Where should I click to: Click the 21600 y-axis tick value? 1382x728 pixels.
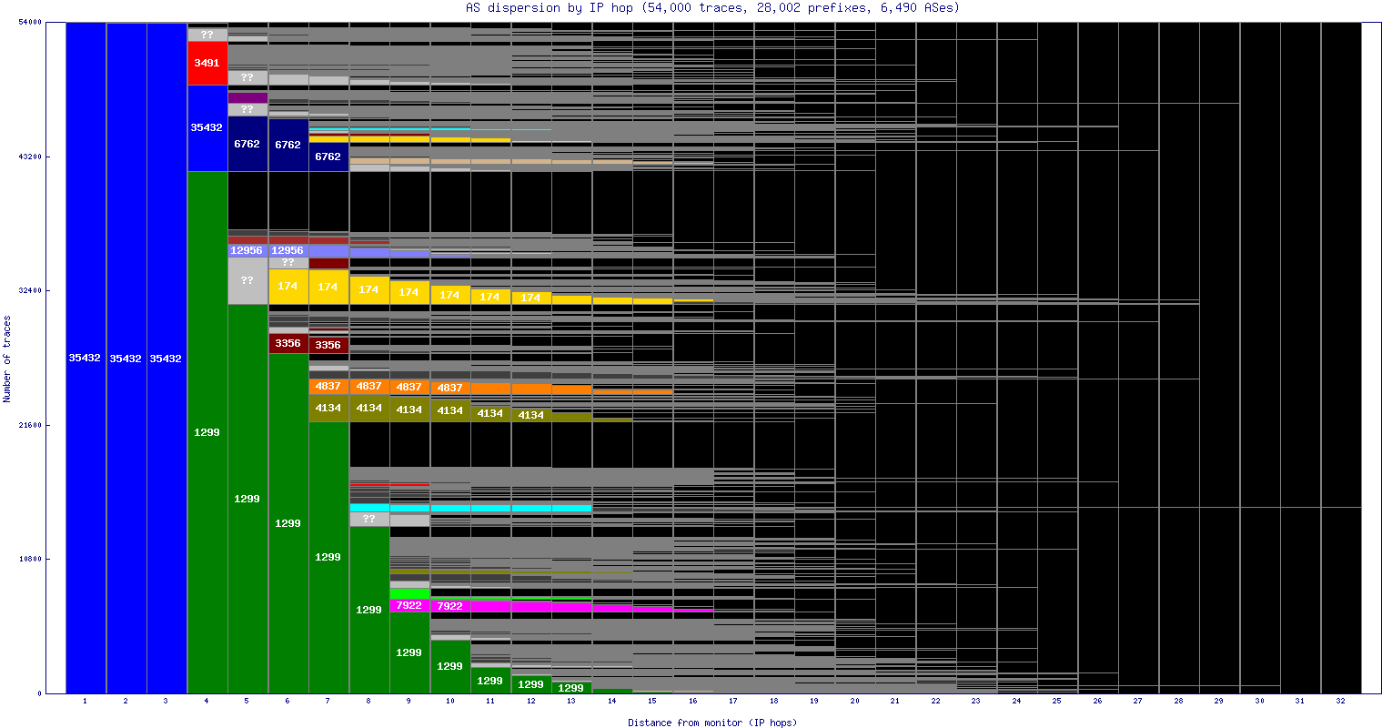tap(29, 425)
